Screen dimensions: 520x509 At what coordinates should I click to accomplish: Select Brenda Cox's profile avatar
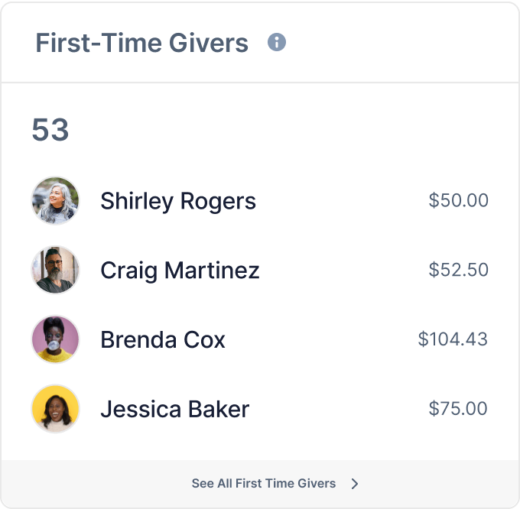[x=55, y=339]
